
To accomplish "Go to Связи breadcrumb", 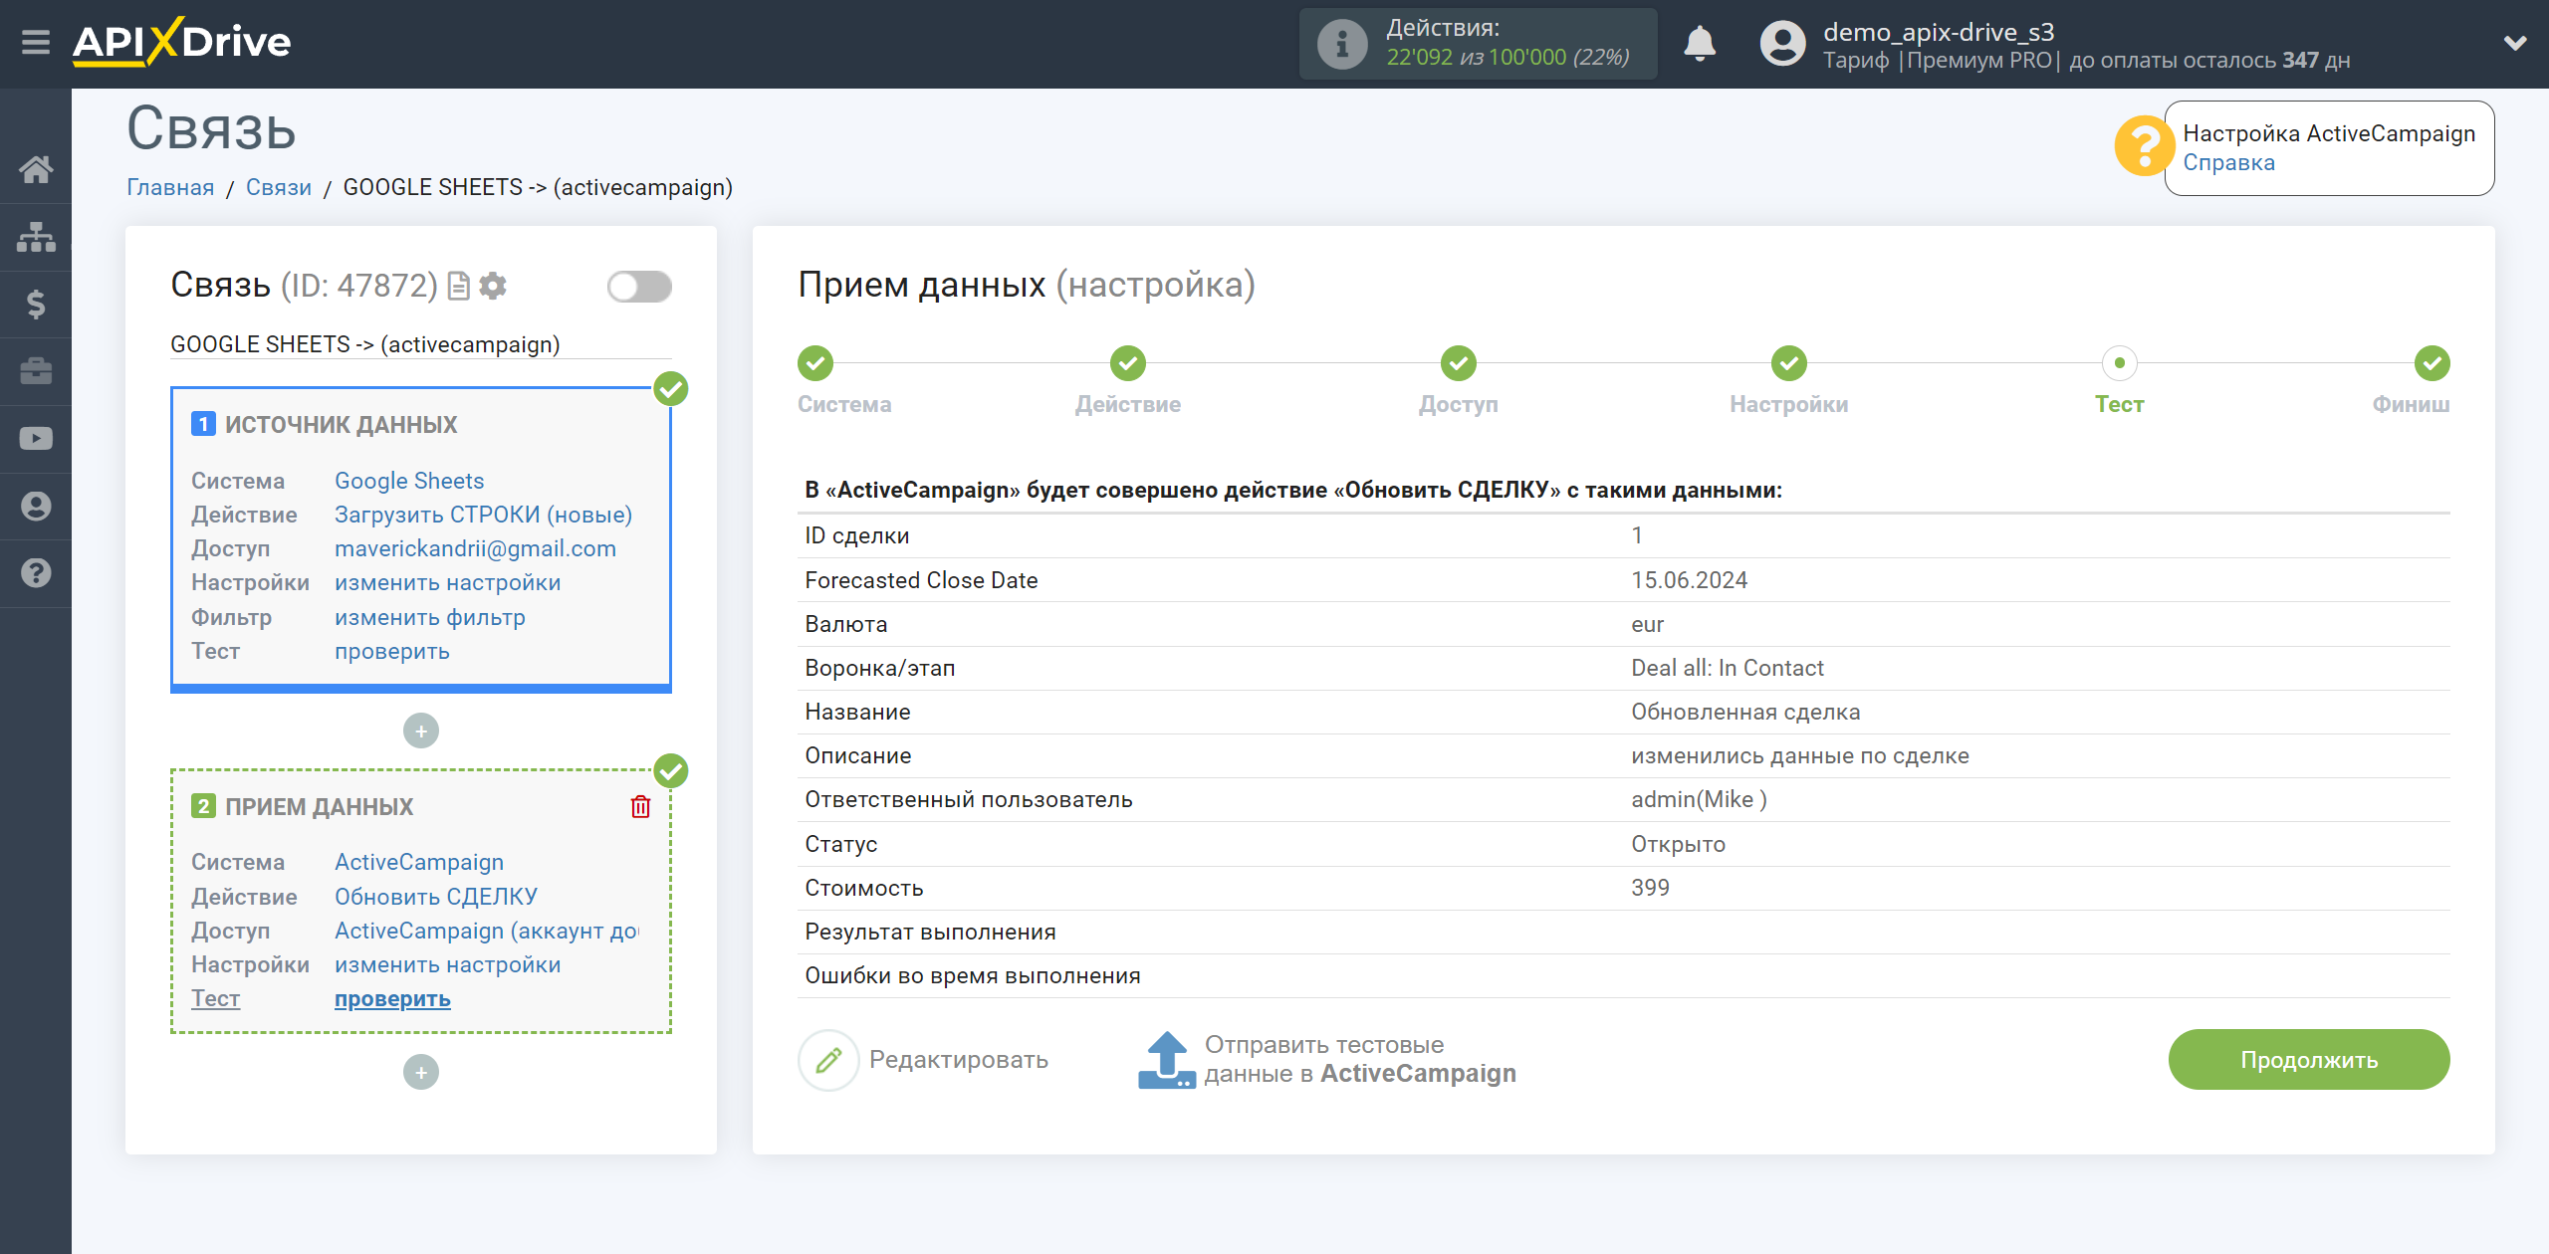I will click(279, 188).
